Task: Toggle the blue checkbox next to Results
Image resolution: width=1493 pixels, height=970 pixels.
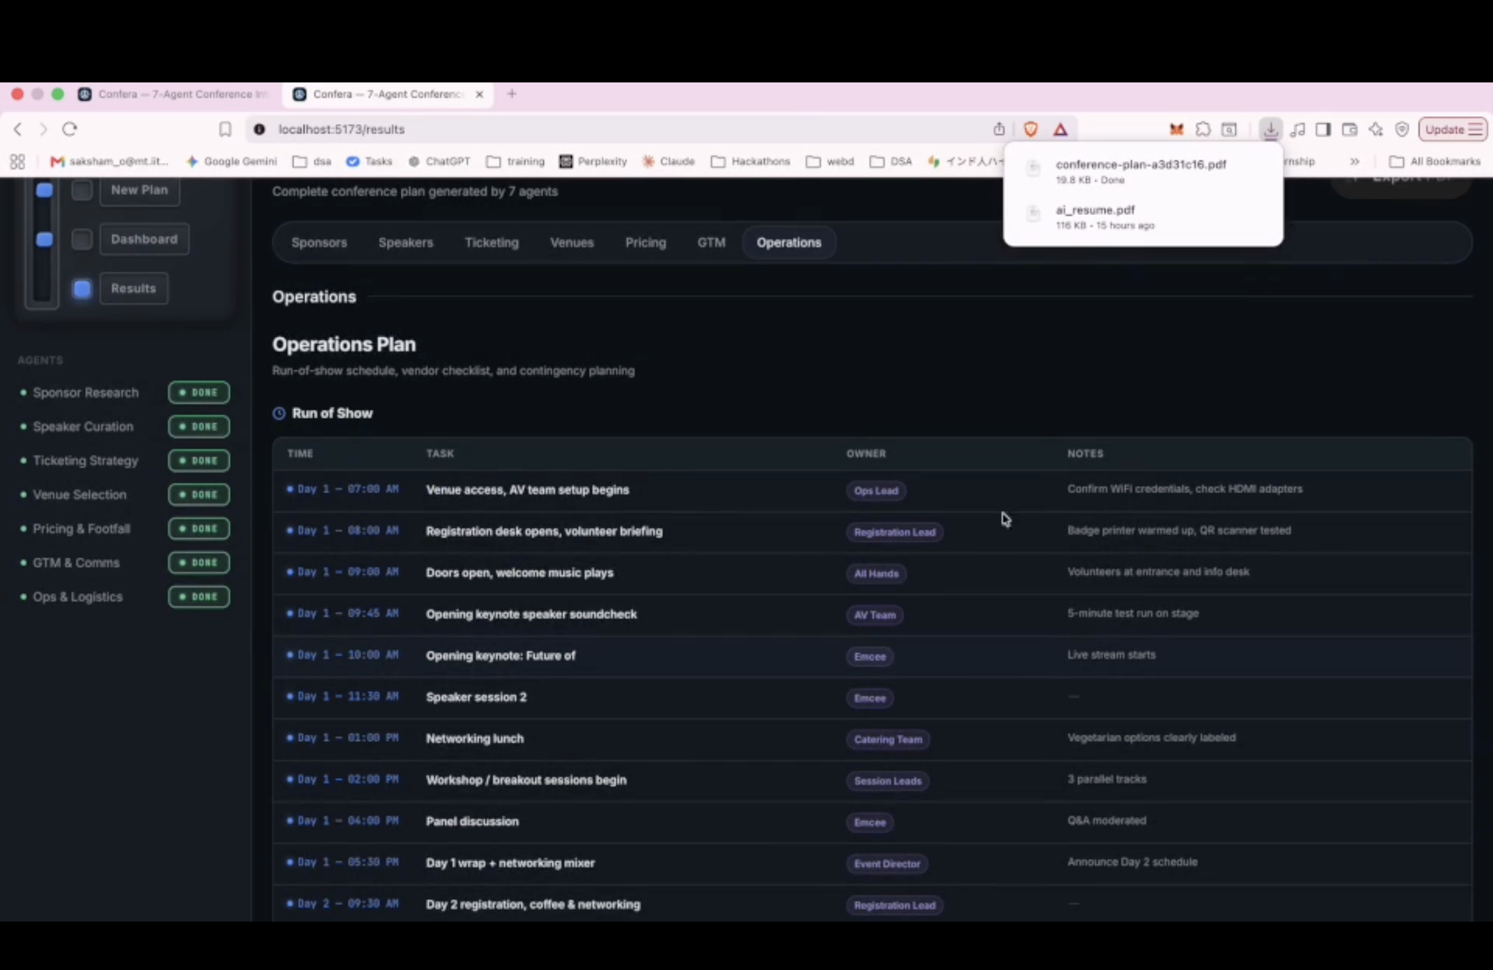Action: pyautogui.click(x=82, y=288)
